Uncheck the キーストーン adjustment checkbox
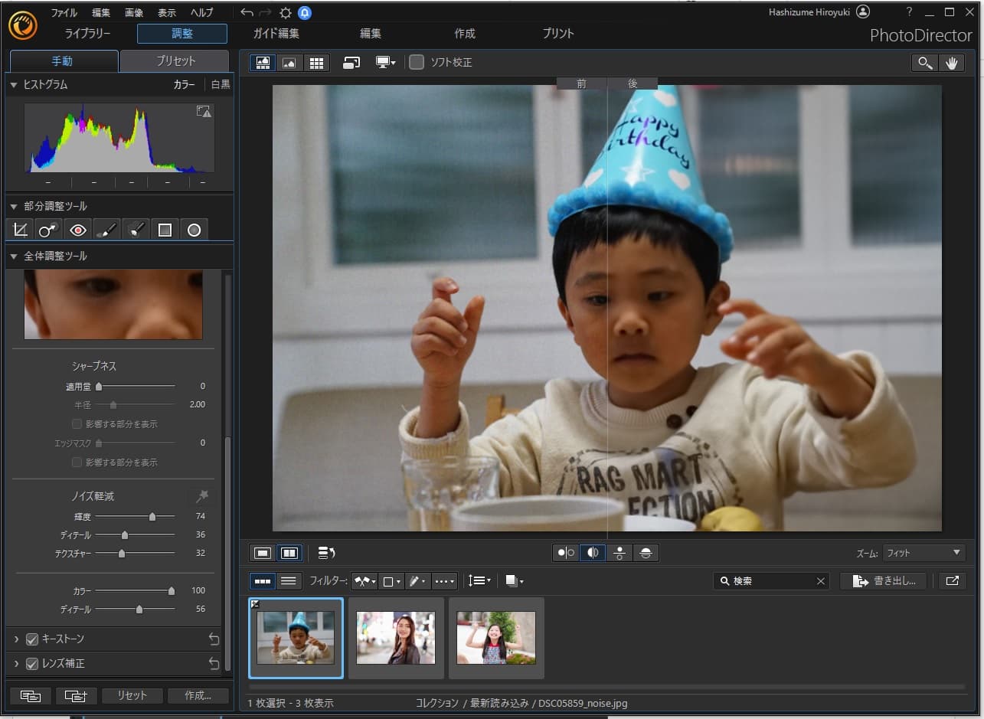The height and width of the screenshot is (719, 984). click(32, 639)
